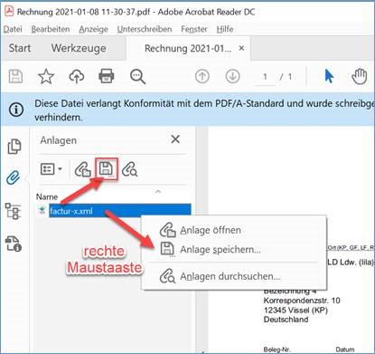Open attachment in native application icon
Viewport: 375px width, 354px height.
(x=83, y=169)
